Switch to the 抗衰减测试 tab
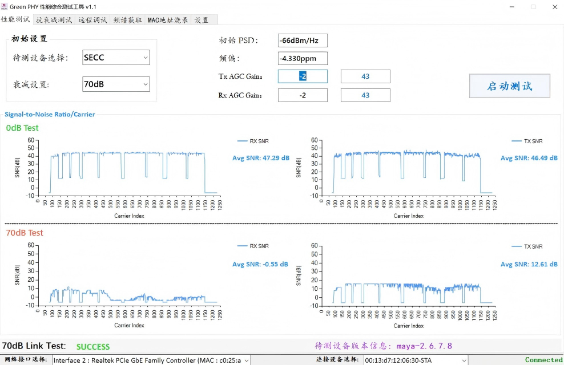Screen dimensions: 564x365 tap(54, 20)
